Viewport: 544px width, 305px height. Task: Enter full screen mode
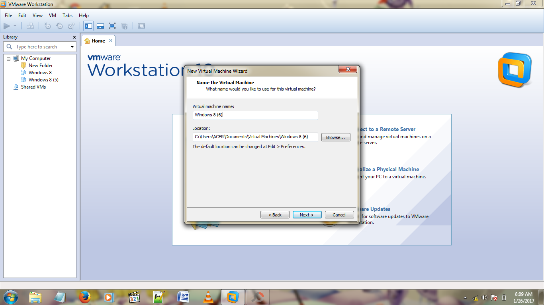pyautogui.click(x=112, y=25)
